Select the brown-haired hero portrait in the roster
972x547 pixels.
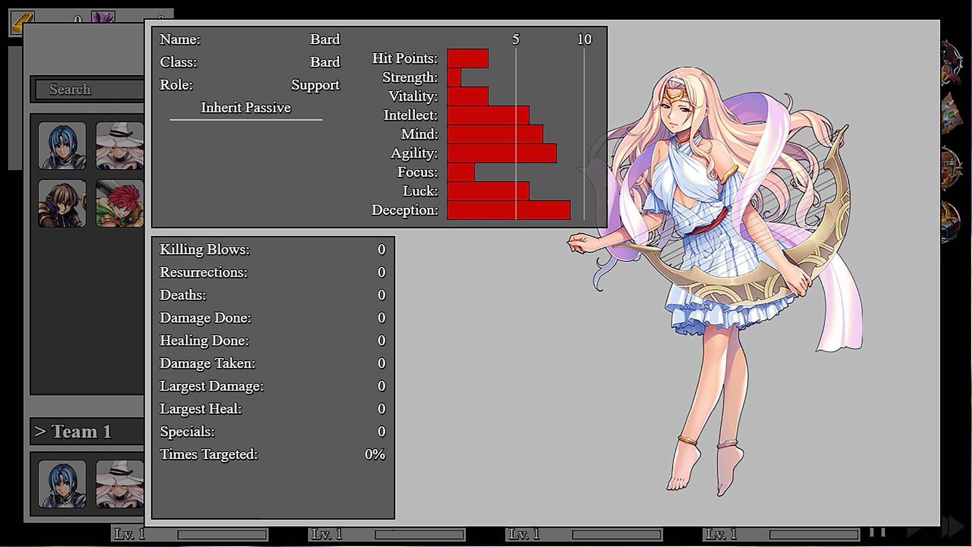tap(62, 203)
